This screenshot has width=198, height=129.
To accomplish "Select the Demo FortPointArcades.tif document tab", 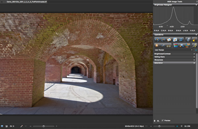I will tap(26, 2).
